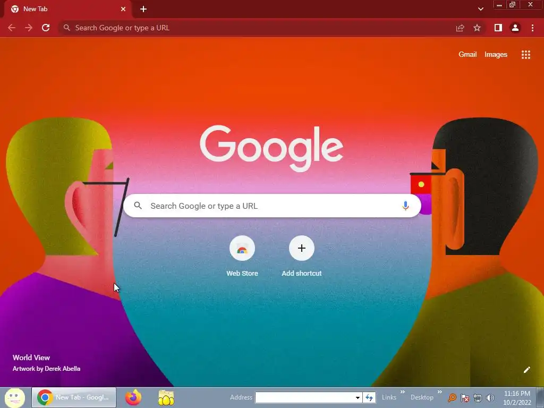The image size is (544, 408).
Task: Click the taskbar Address input field
Action: point(305,397)
